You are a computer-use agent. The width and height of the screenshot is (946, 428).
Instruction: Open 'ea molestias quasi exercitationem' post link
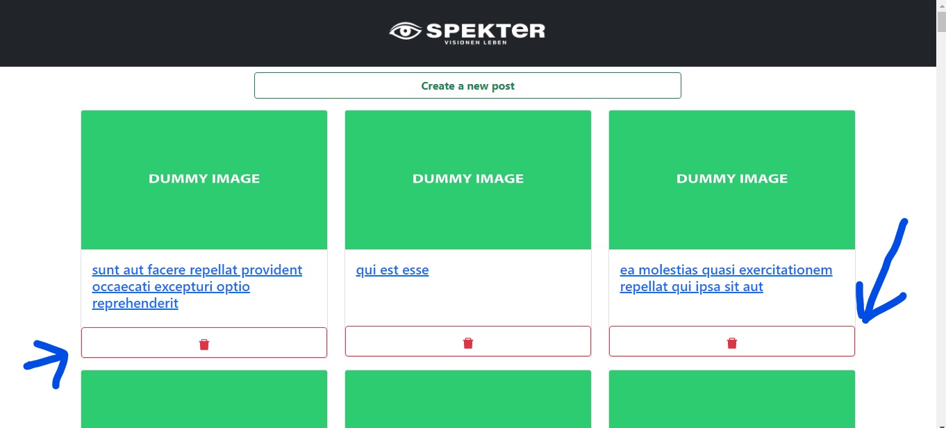(x=726, y=278)
